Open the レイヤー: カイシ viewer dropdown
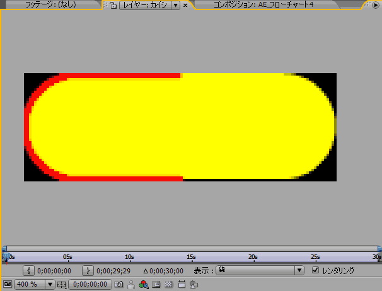The width and height of the screenshot is (382, 291). (149, 5)
